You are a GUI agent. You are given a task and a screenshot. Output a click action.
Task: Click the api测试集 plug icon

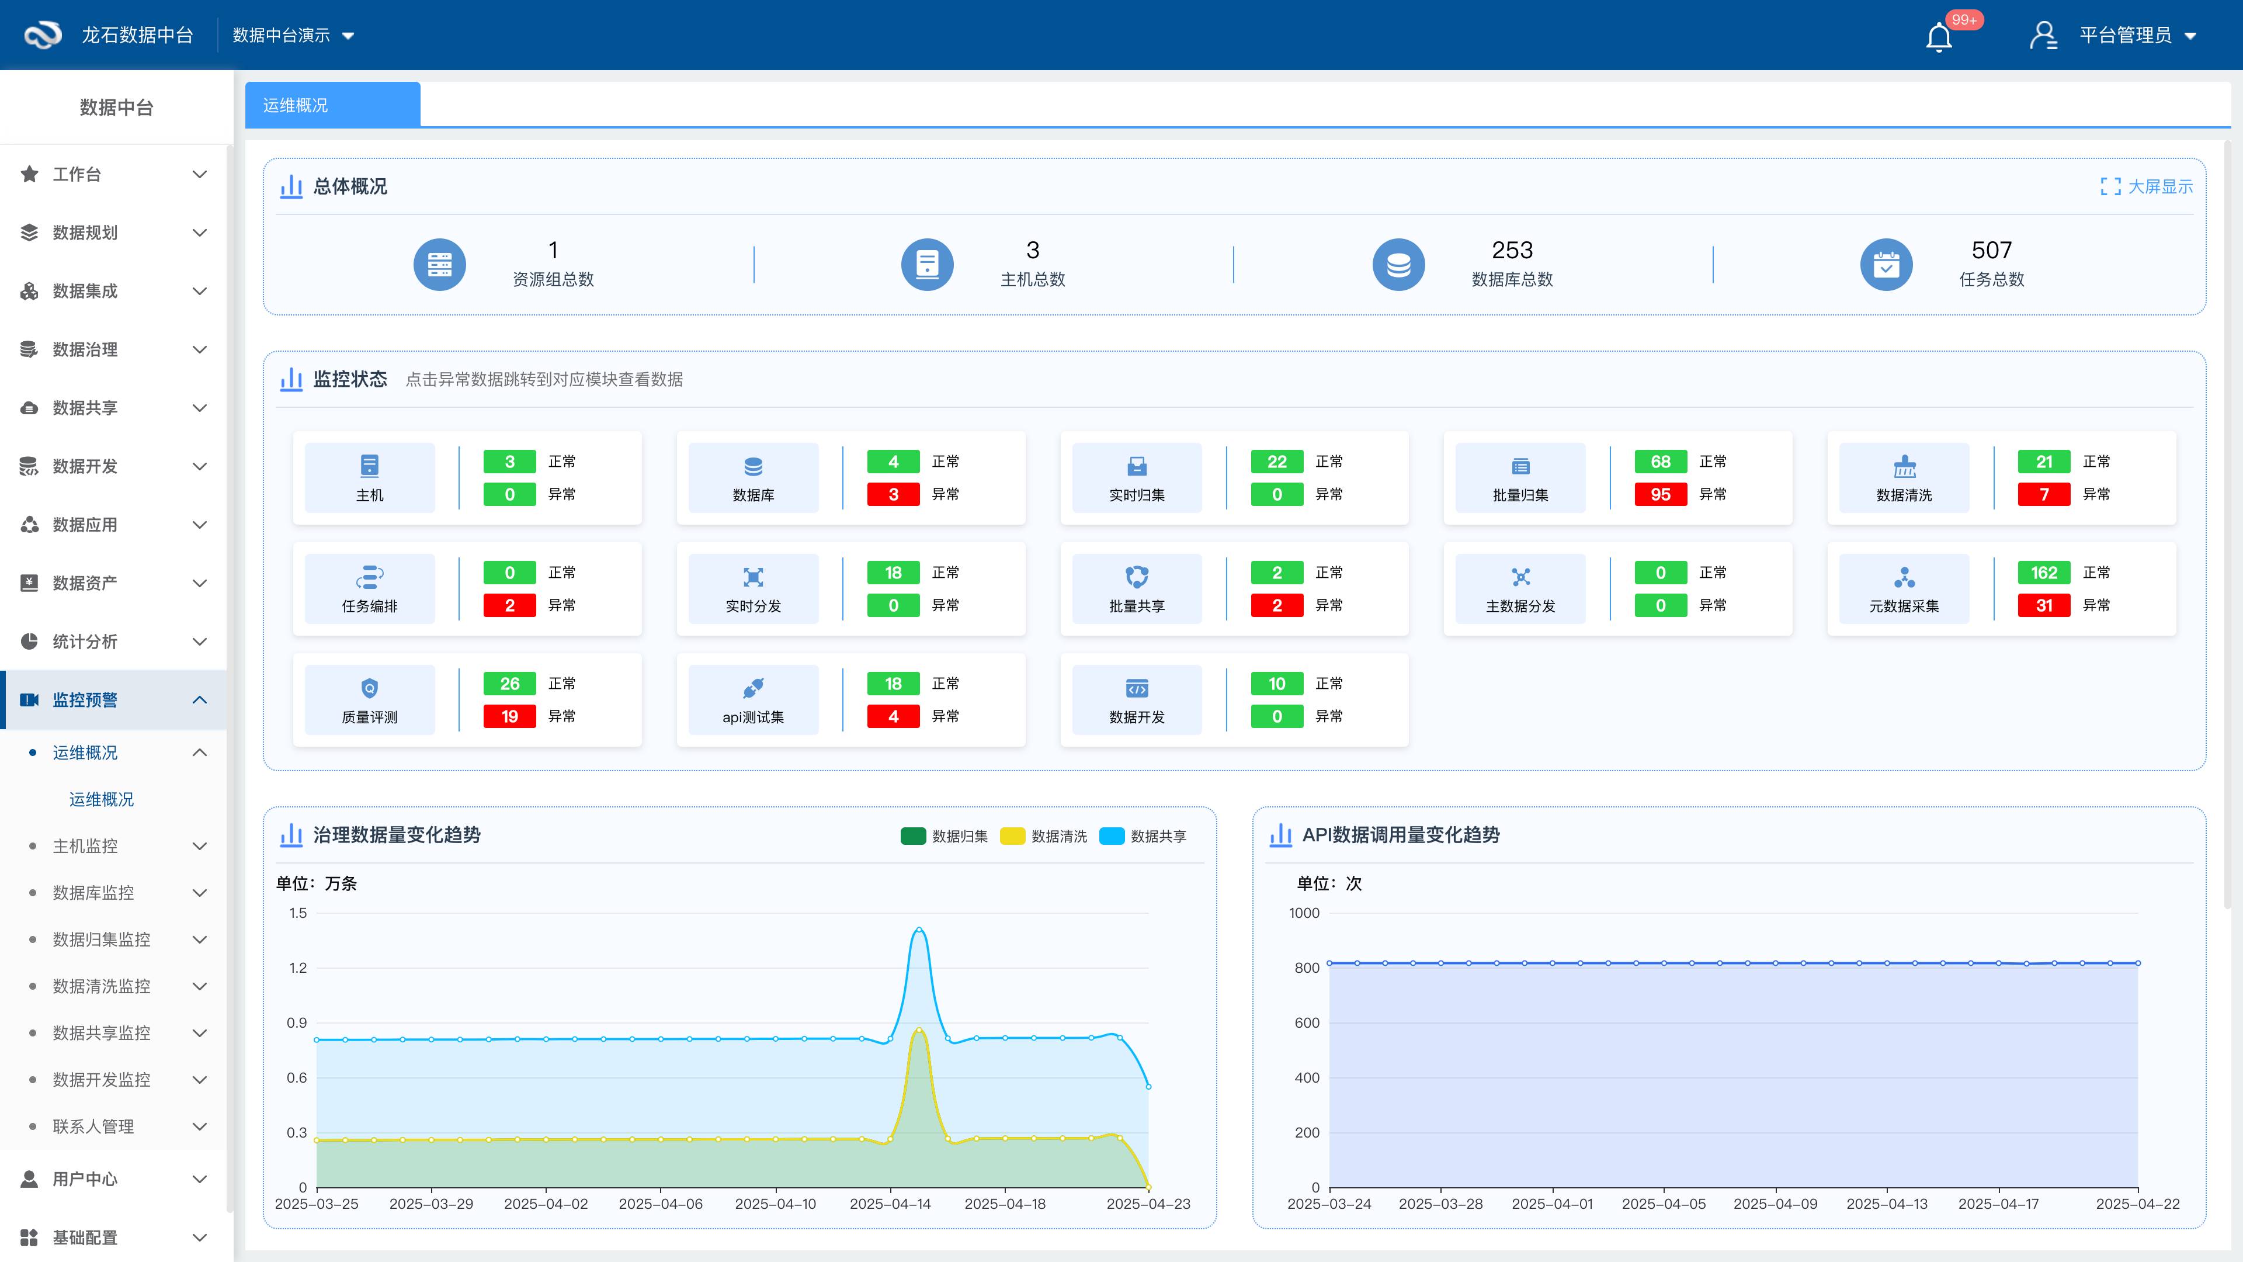[753, 688]
